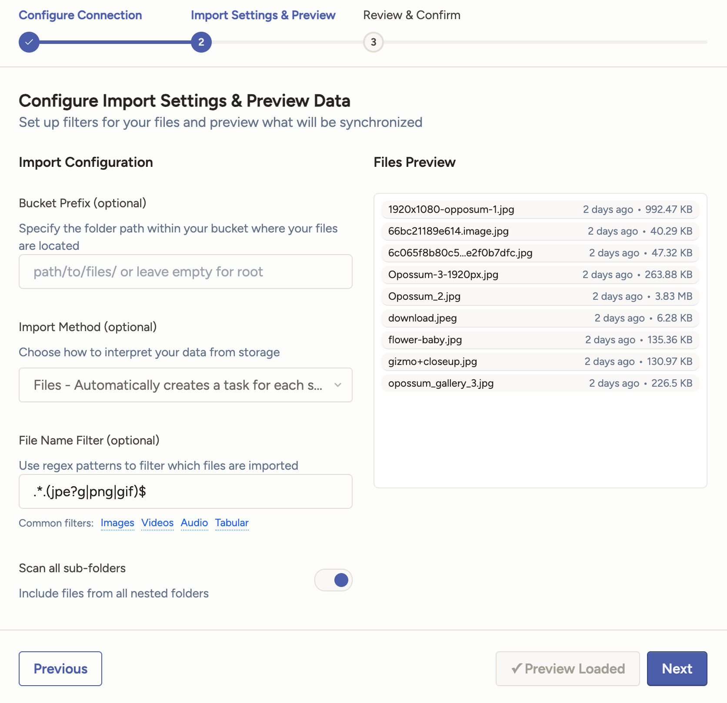Image resolution: width=727 pixels, height=703 pixels.
Task: Apply the Videos common filter
Action: [x=157, y=523]
